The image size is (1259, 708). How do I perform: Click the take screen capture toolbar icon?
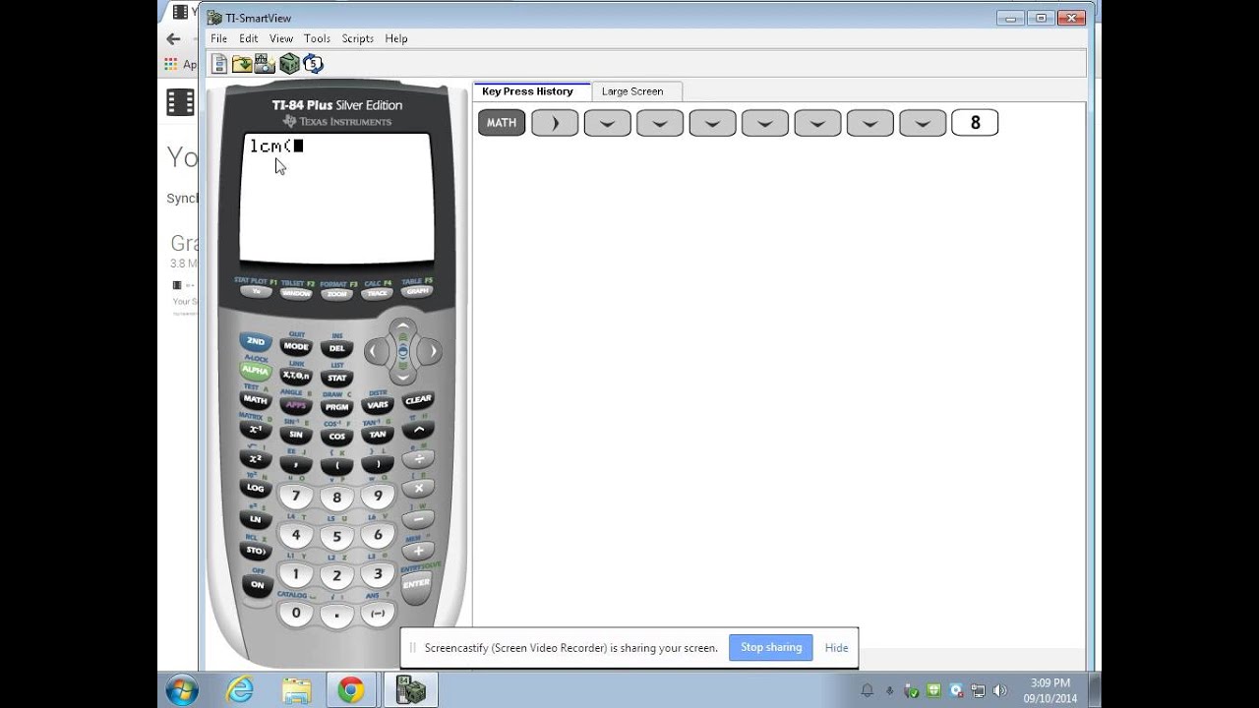click(x=265, y=64)
